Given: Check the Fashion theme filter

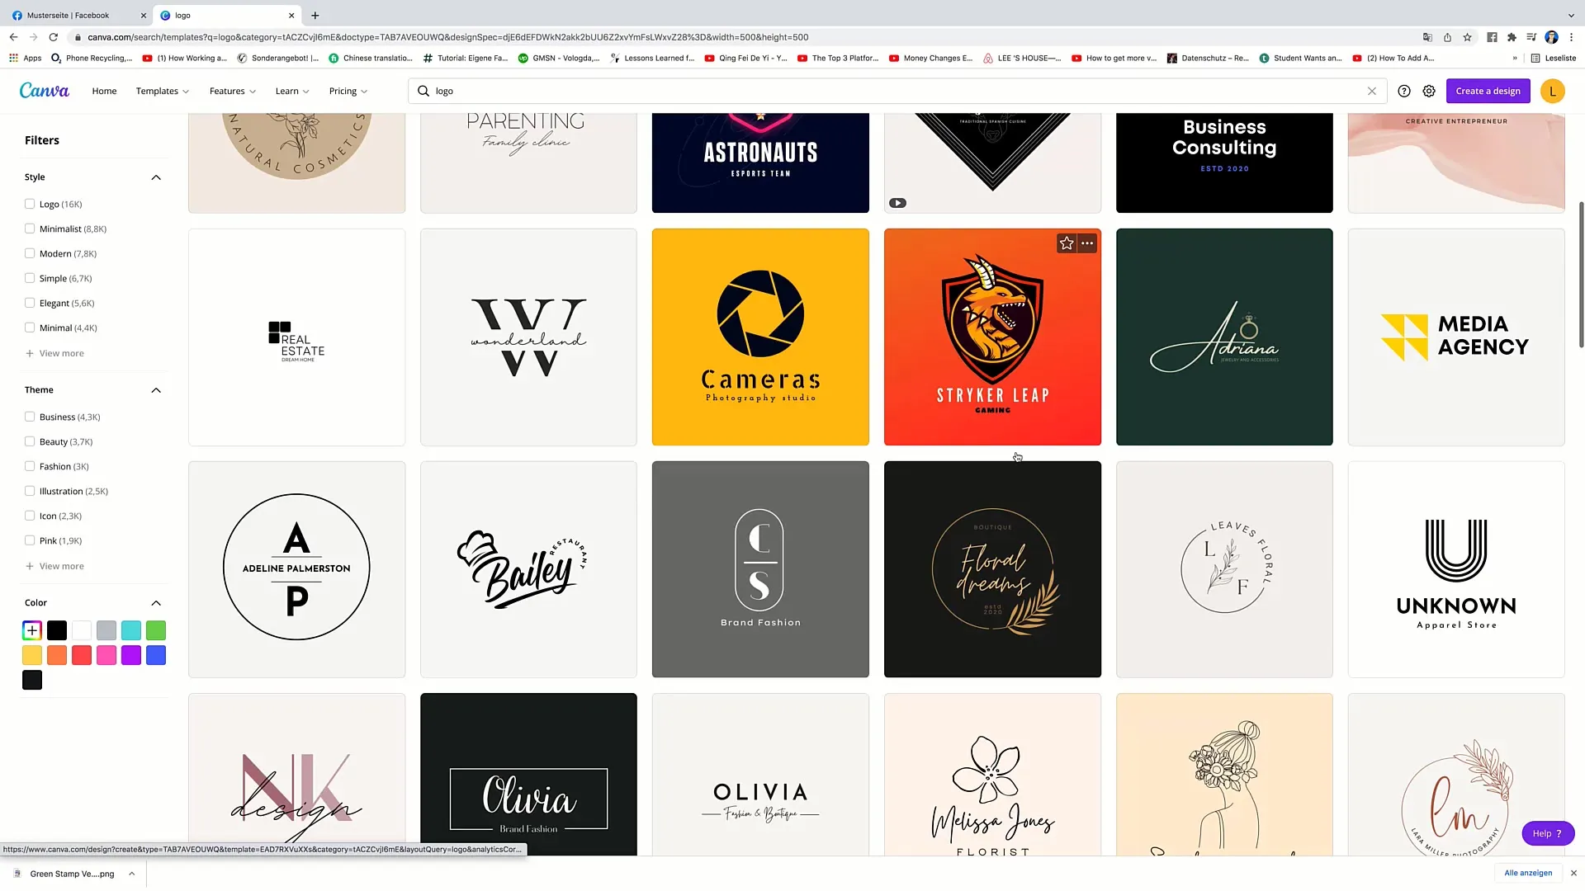Looking at the screenshot, I should (30, 466).
